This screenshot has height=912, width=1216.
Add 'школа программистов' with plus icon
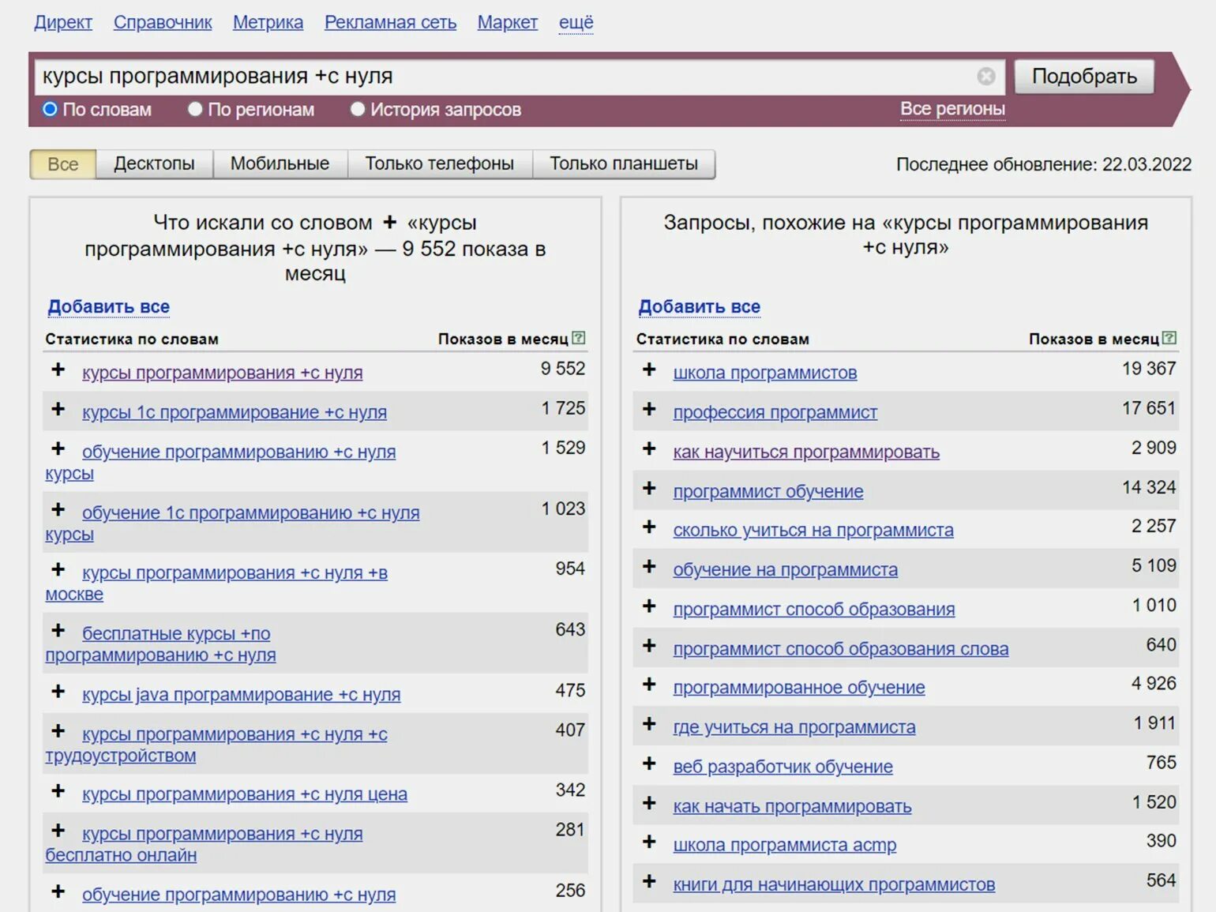[649, 370]
